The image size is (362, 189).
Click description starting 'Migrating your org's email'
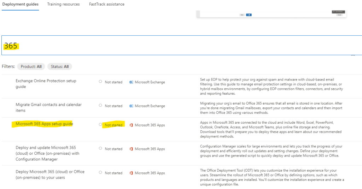tap(271, 108)
